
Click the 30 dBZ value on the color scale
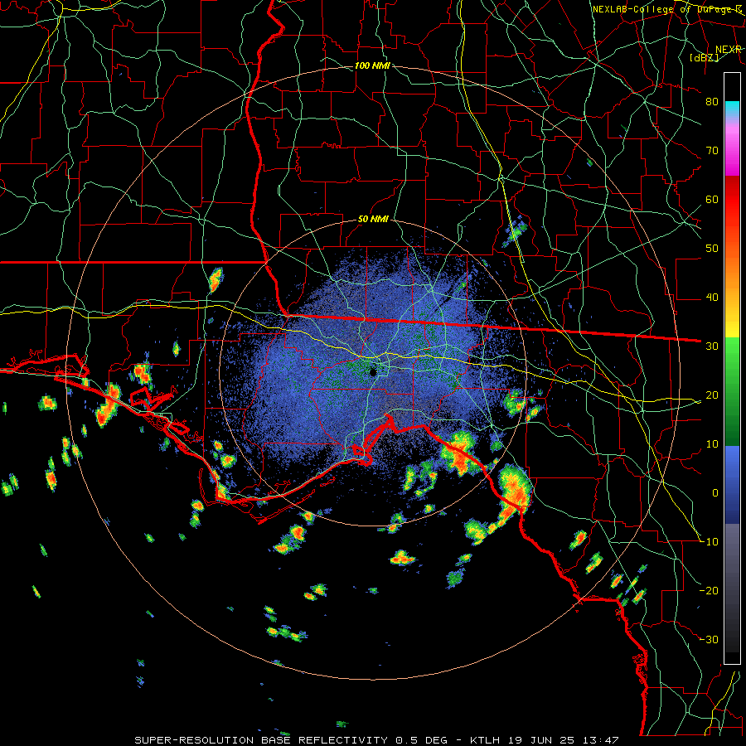tap(712, 346)
